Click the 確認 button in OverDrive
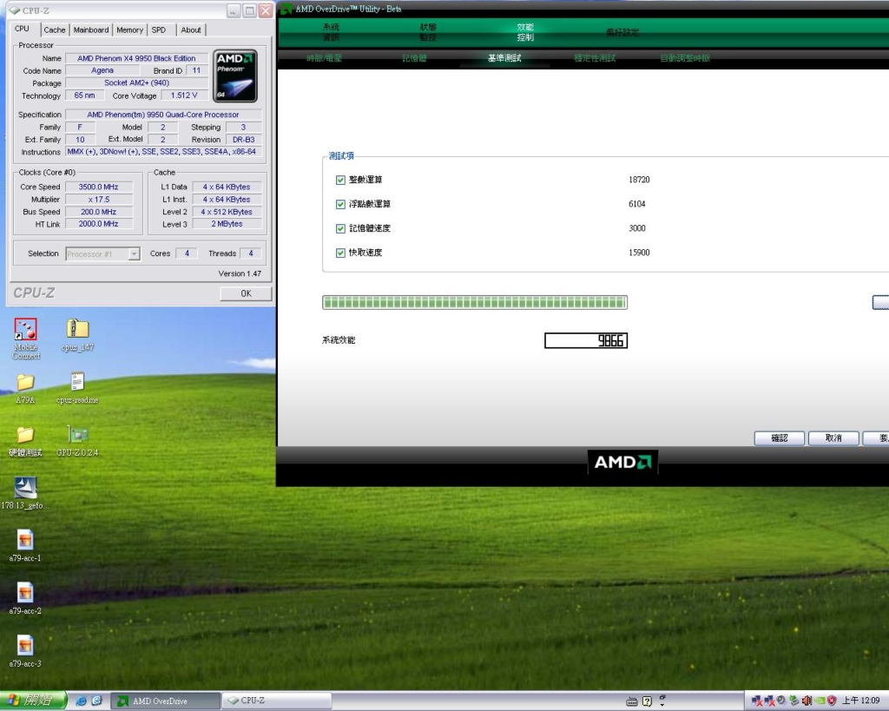Viewport: 889px width, 711px height. tap(780, 438)
